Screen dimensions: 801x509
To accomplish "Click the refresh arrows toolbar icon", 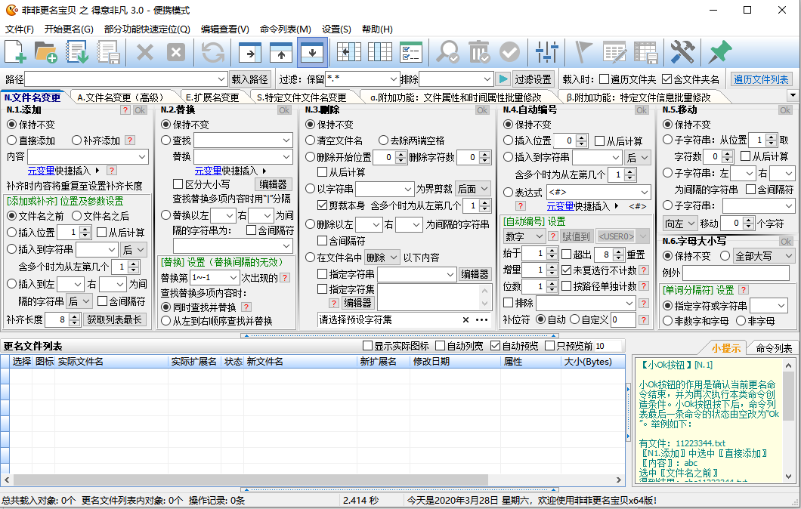I will pos(213,52).
